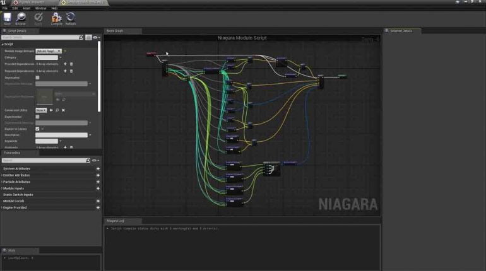Open the Asset menu
The image size is (486, 271).
coord(27,8)
